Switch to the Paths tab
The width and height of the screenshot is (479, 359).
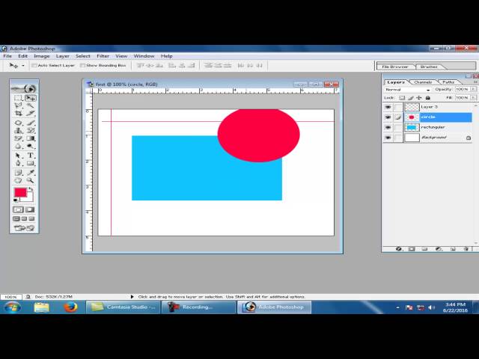[448, 82]
